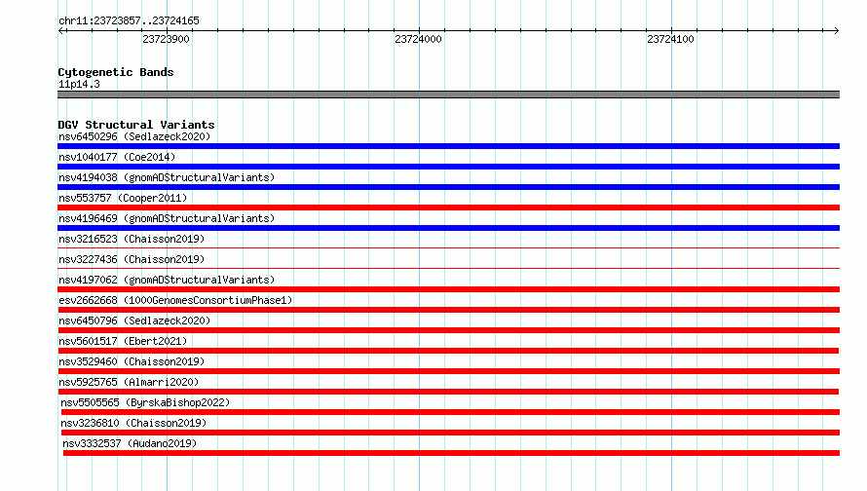Open variant nsv553757 (Cooper2011) label
The image size is (867, 491).
pos(123,198)
